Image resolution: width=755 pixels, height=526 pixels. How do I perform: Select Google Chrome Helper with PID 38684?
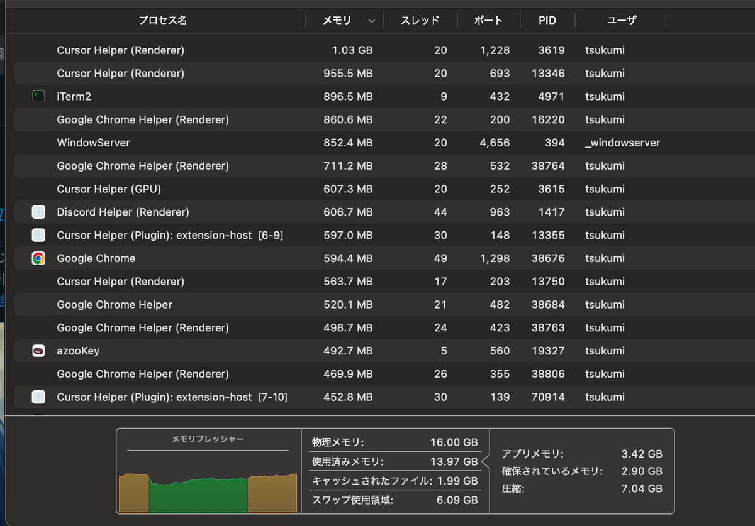(x=115, y=305)
